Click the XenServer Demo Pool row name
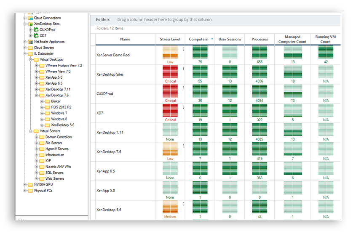Viewport: 356px width, 234px height. (x=113, y=55)
